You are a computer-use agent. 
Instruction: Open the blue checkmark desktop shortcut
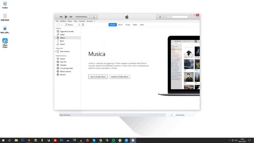coord(5,43)
